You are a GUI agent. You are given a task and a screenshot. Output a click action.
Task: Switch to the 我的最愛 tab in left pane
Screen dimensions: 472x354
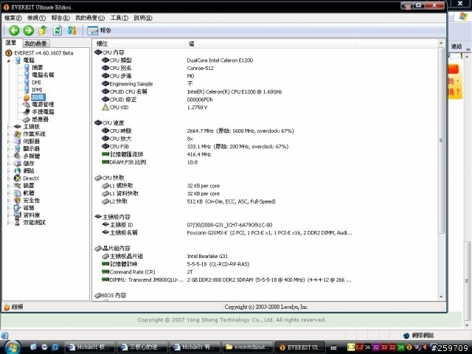35,44
